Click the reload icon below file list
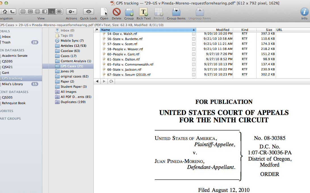 click(111, 81)
